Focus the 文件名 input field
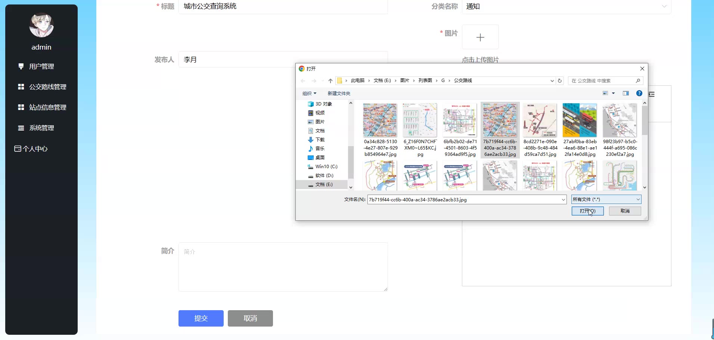 (x=464, y=200)
